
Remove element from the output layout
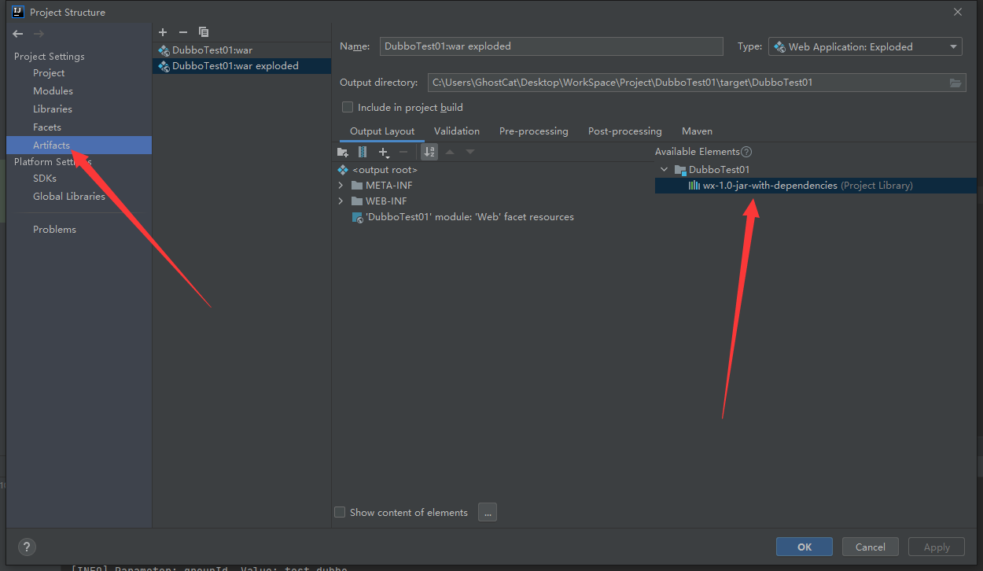tap(403, 152)
